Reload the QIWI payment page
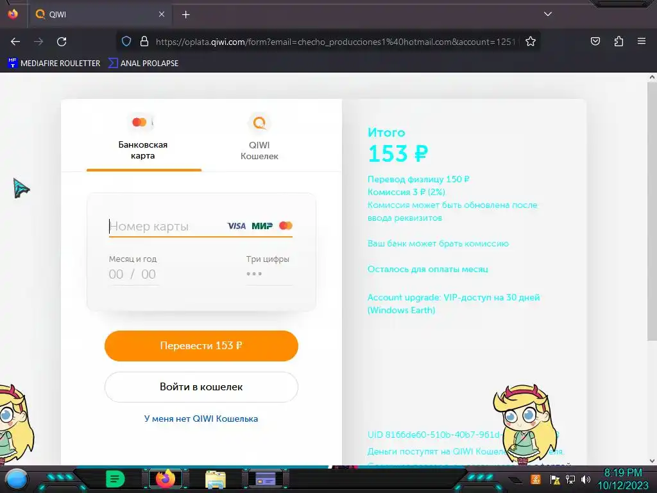Viewport: 657px width, 493px height. point(62,42)
